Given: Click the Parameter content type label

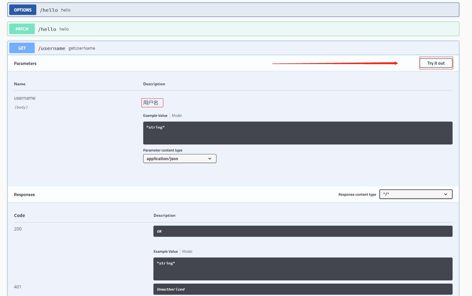Looking at the screenshot, I should click(x=163, y=150).
